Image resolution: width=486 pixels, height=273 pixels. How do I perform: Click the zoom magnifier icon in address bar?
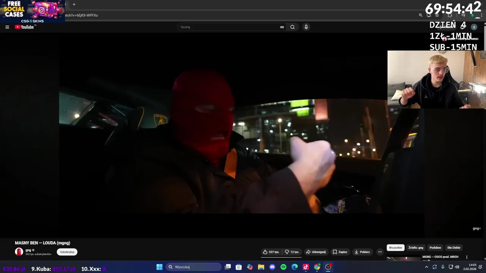pos(420,15)
